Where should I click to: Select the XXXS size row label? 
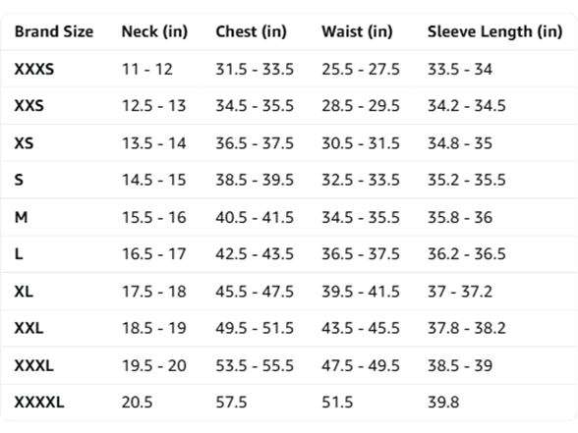[x=34, y=69]
